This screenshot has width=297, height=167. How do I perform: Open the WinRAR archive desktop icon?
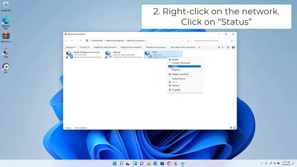click(6, 37)
